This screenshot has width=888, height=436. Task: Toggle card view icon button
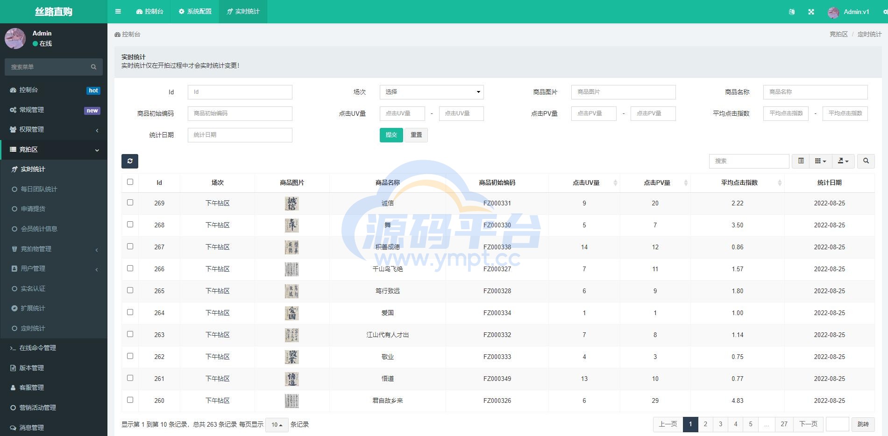click(801, 161)
